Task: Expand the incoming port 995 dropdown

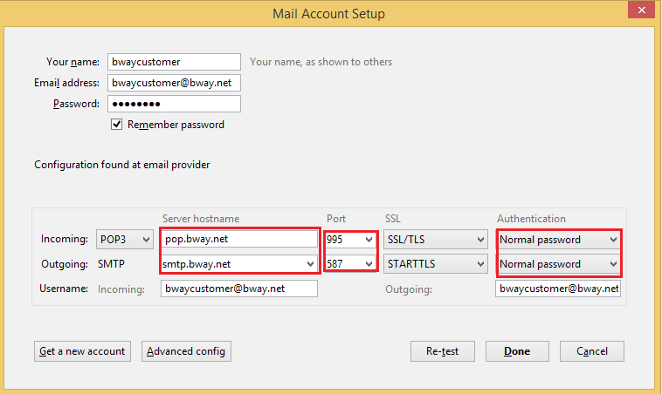Action: [350, 240]
